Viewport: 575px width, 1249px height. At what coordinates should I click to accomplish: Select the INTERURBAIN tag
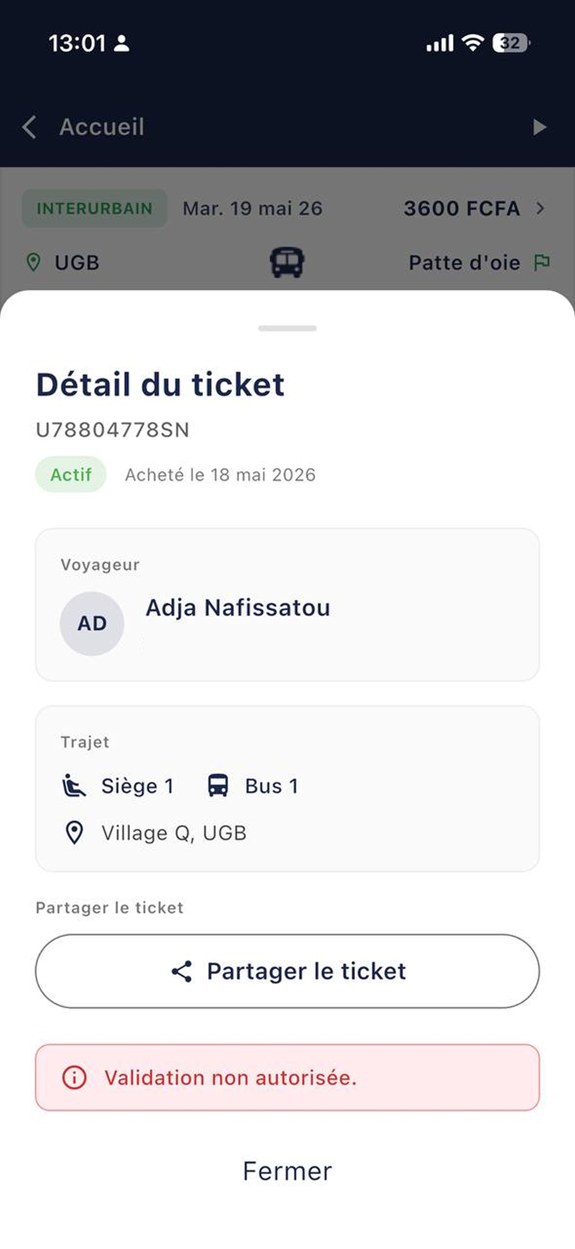point(94,209)
